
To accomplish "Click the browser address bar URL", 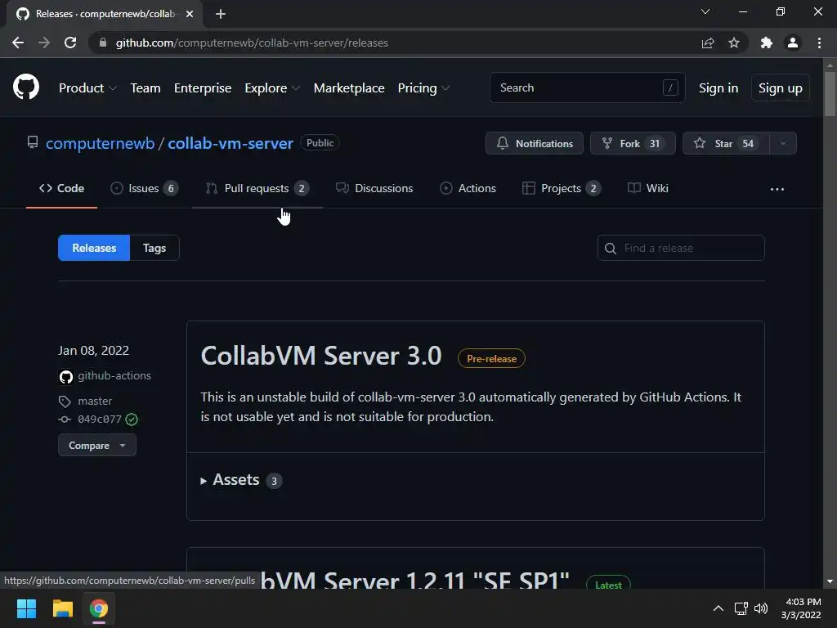I will 252,43.
